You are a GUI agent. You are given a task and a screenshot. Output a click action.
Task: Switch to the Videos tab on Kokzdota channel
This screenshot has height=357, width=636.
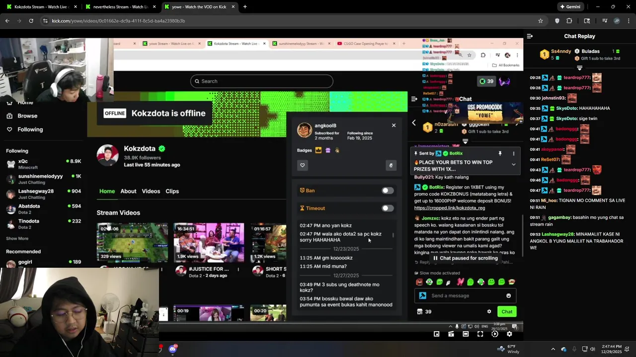[x=151, y=191]
